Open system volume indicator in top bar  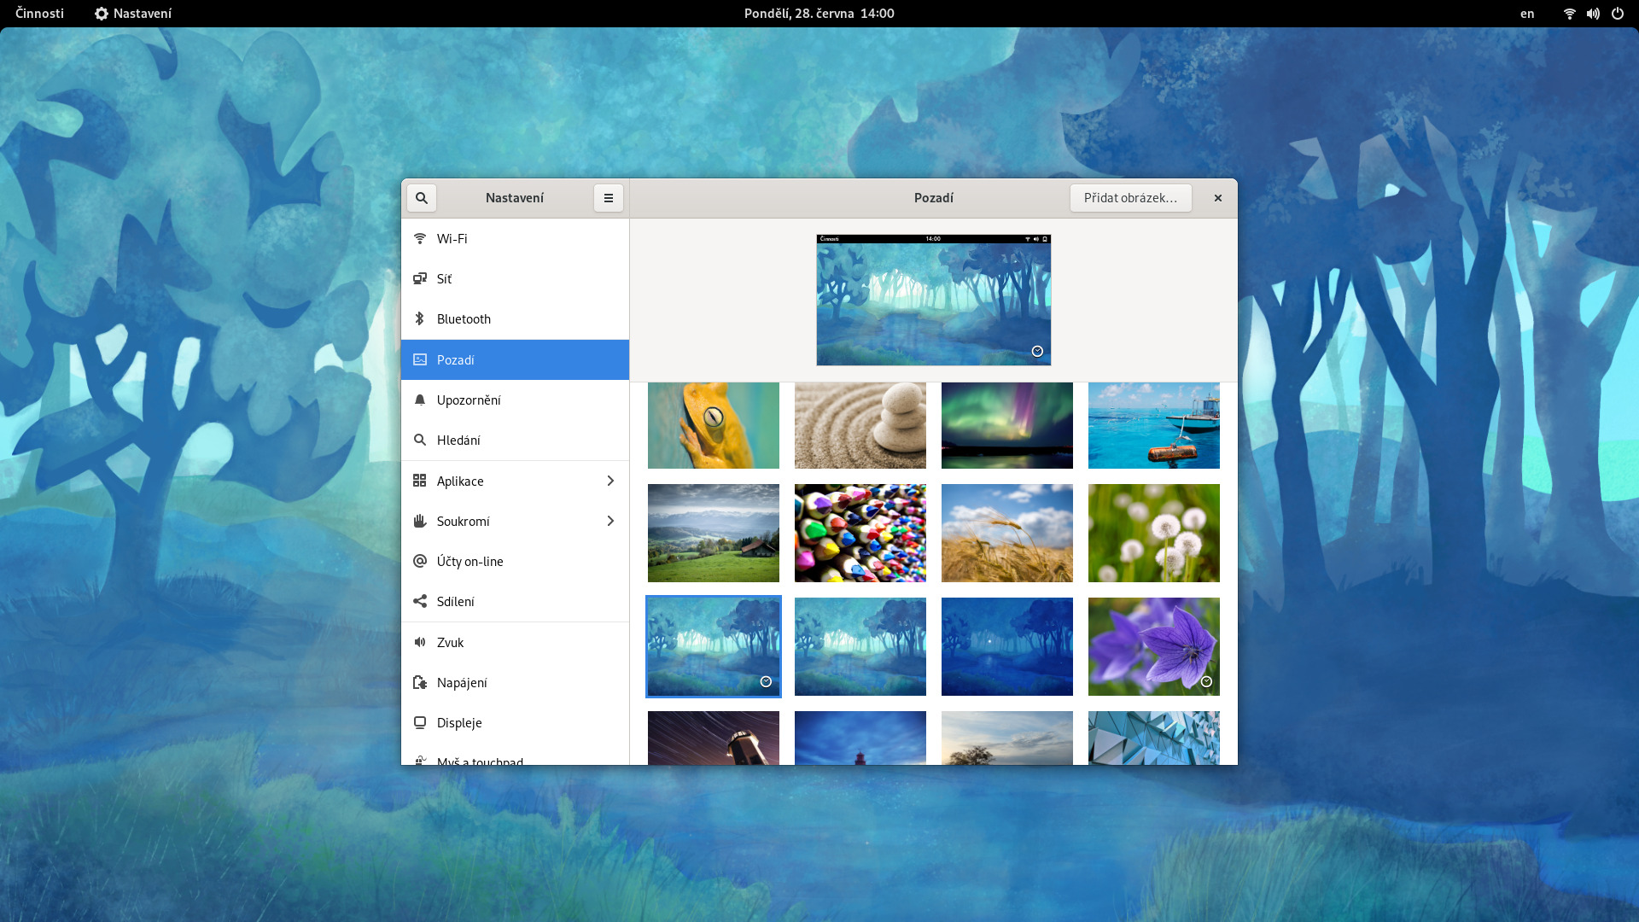tap(1593, 14)
